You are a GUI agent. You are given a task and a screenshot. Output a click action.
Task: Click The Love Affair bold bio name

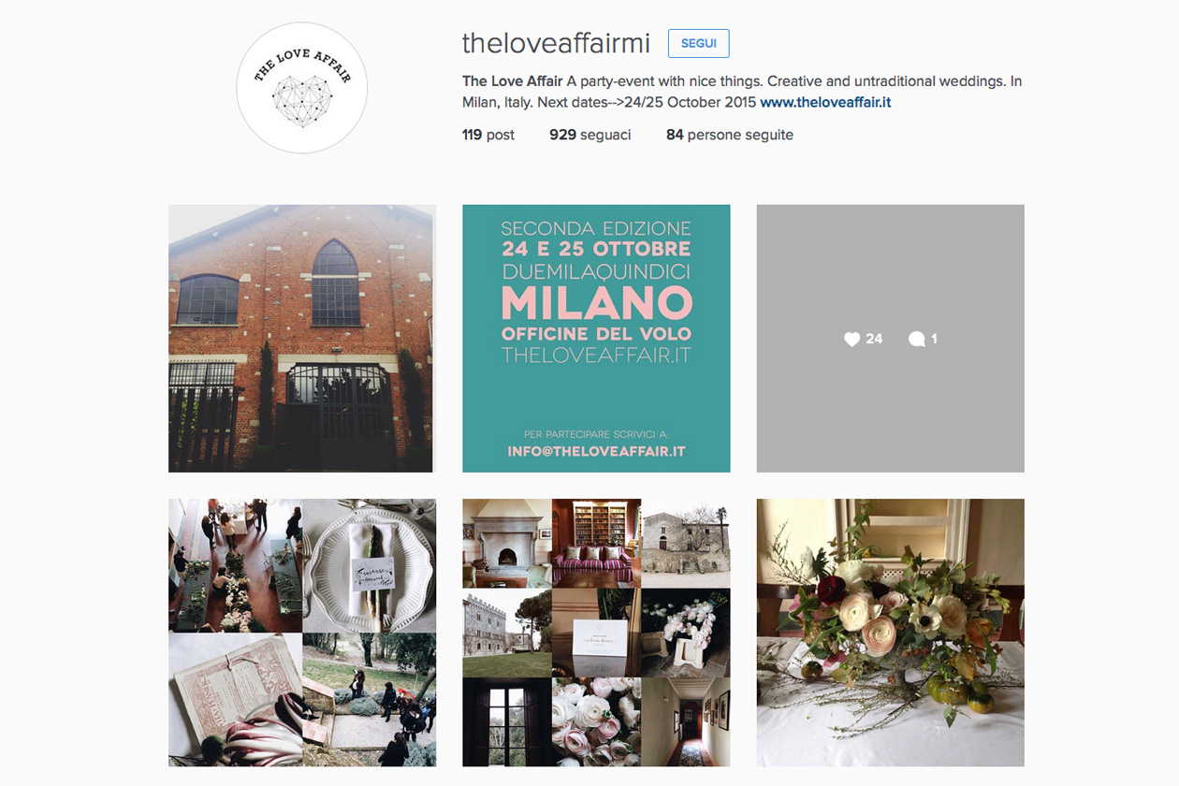[513, 81]
